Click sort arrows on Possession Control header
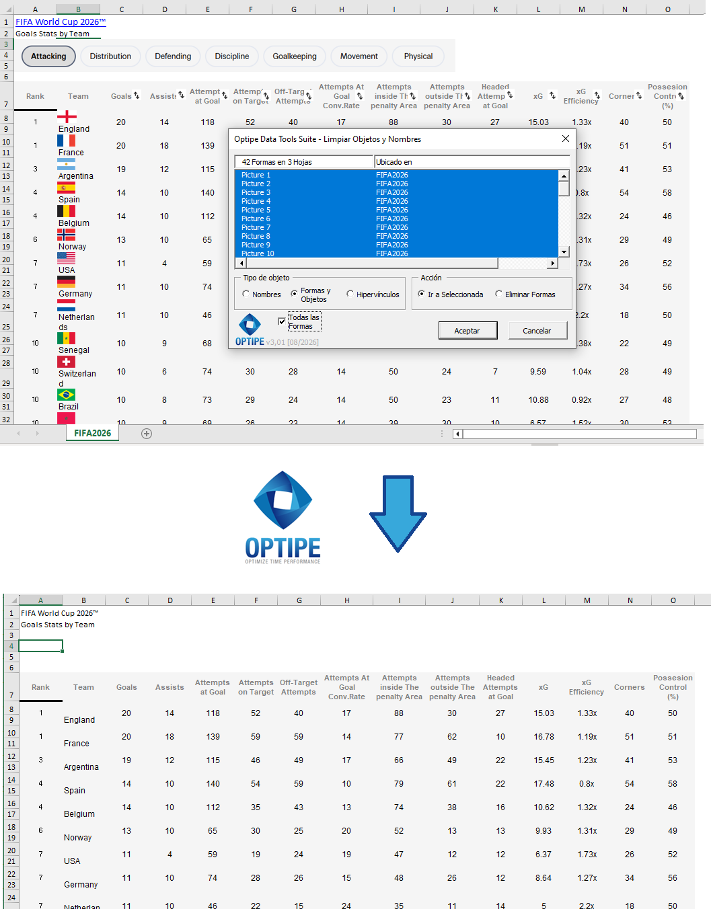 [681, 95]
